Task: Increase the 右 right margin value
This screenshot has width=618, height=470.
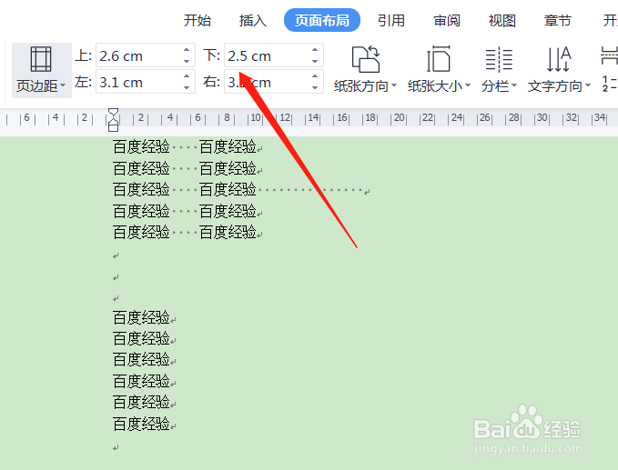Action: pyautogui.click(x=315, y=76)
